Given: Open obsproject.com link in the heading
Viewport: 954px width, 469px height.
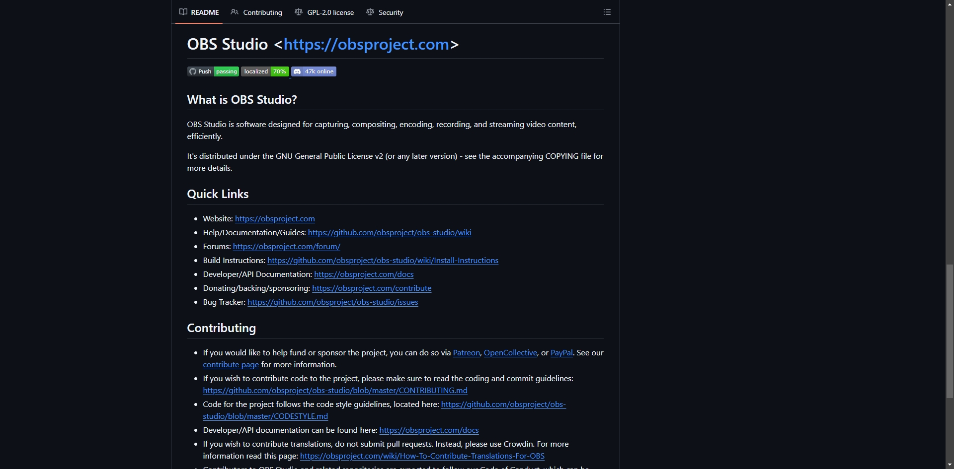Looking at the screenshot, I should coord(366,44).
